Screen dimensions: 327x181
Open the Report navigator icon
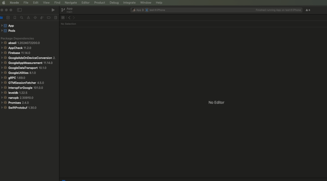56,18
